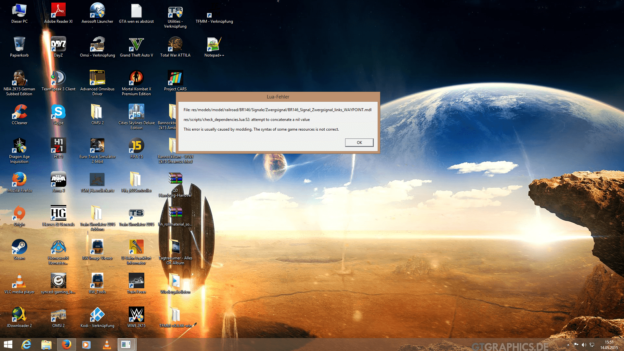Select the Notepad++ shortcut
The width and height of the screenshot is (624, 351).
tap(214, 47)
